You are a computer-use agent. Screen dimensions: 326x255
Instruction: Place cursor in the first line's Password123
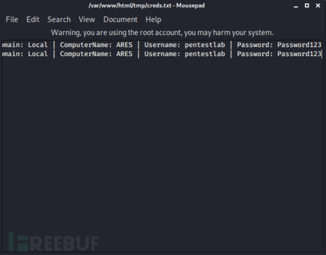click(x=299, y=45)
